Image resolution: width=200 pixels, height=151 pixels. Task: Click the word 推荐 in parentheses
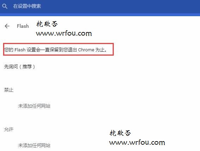(x=27, y=67)
